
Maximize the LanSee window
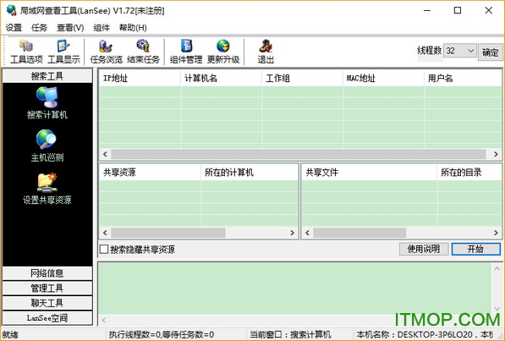click(458, 10)
